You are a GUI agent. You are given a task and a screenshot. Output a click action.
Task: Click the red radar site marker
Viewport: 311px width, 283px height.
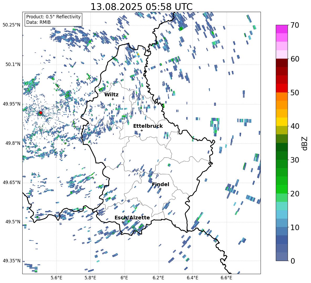point(41,113)
